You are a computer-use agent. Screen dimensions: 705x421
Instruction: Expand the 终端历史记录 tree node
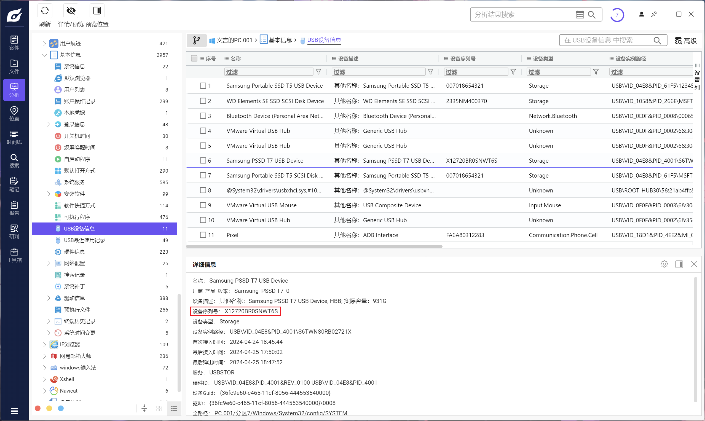click(x=49, y=321)
